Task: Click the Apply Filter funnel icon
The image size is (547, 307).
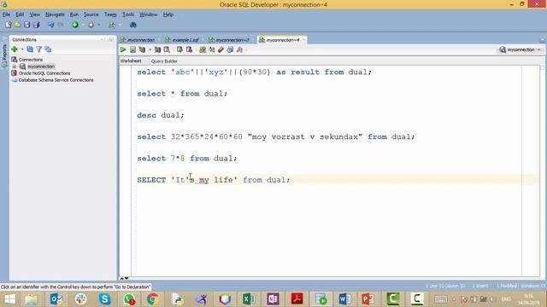Action: coord(39,49)
